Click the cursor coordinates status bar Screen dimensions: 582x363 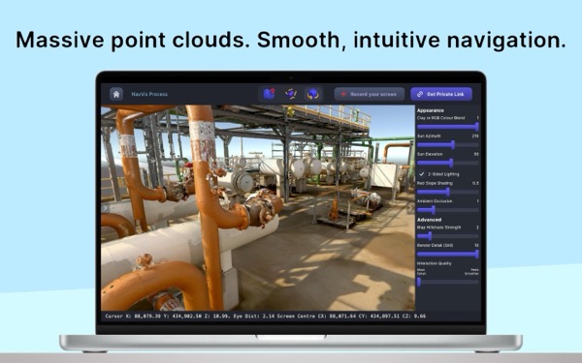coord(266,316)
